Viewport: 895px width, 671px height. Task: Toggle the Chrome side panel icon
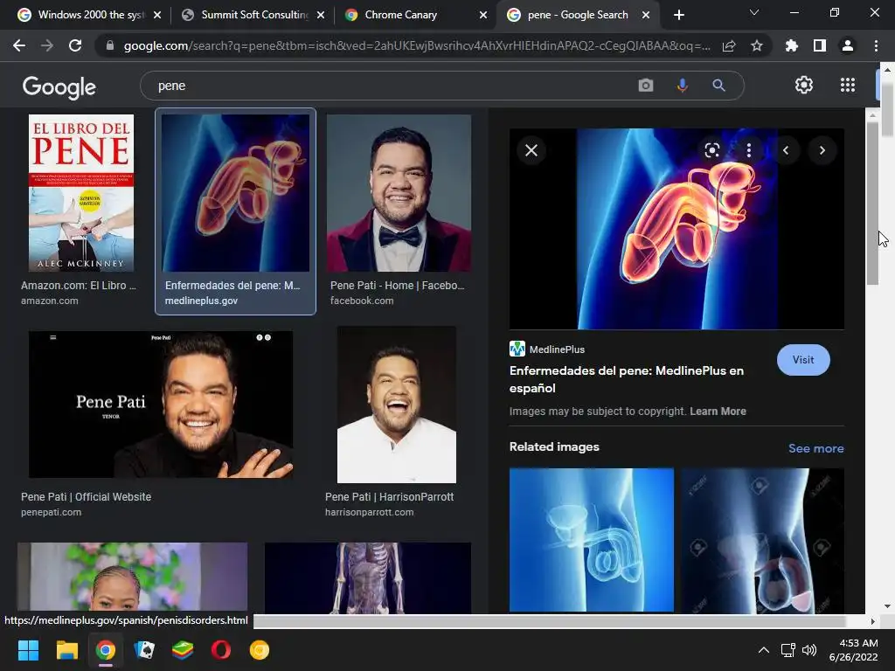(820, 45)
